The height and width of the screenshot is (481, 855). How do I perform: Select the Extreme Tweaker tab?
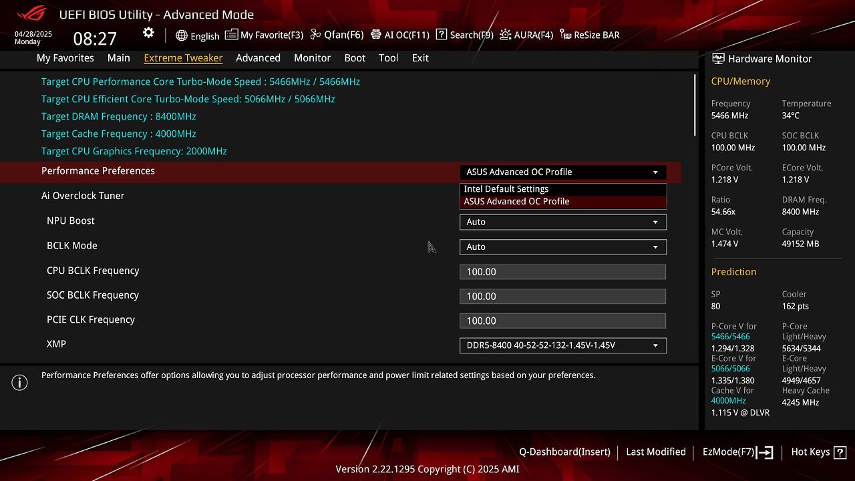(x=183, y=58)
